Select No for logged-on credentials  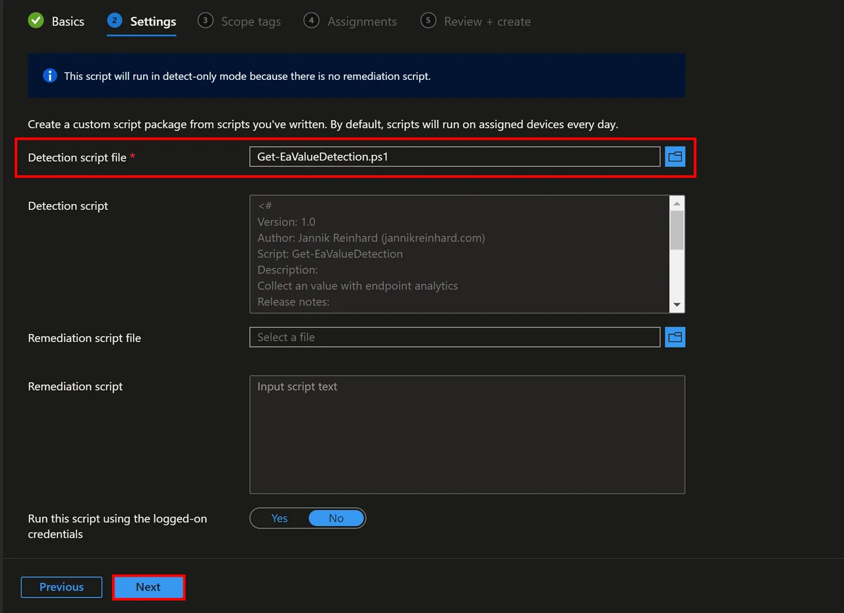coord(336,518)
